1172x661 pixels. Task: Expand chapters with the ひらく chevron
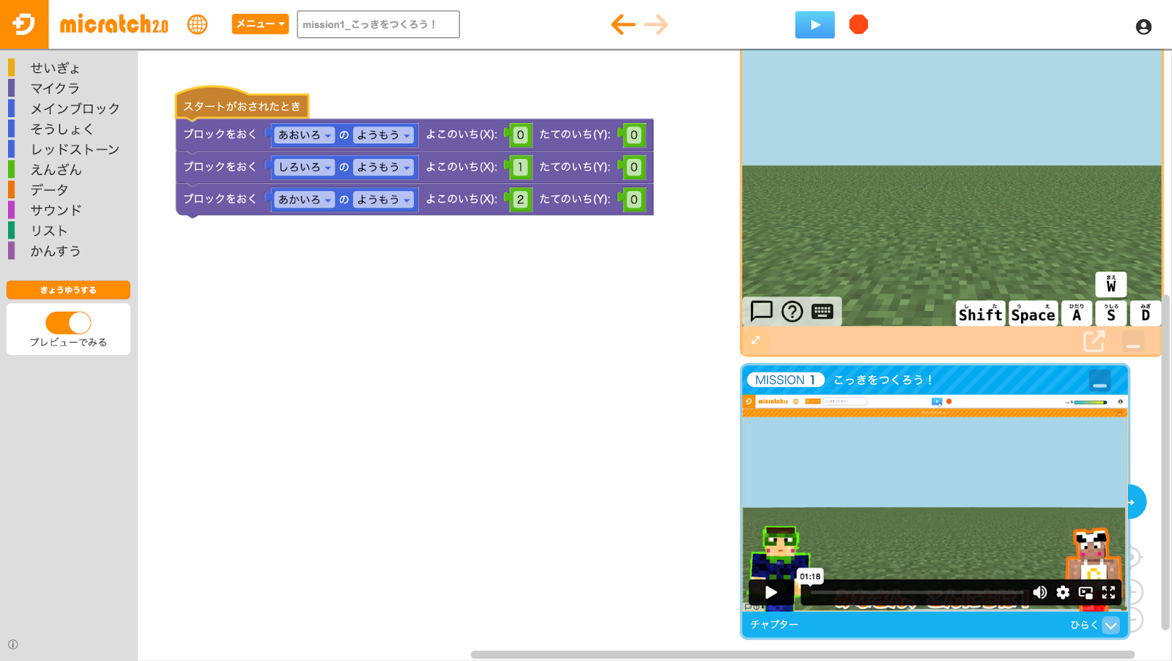pos(1110,625)
